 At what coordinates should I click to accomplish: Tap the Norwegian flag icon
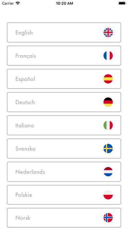coord(108,218)
